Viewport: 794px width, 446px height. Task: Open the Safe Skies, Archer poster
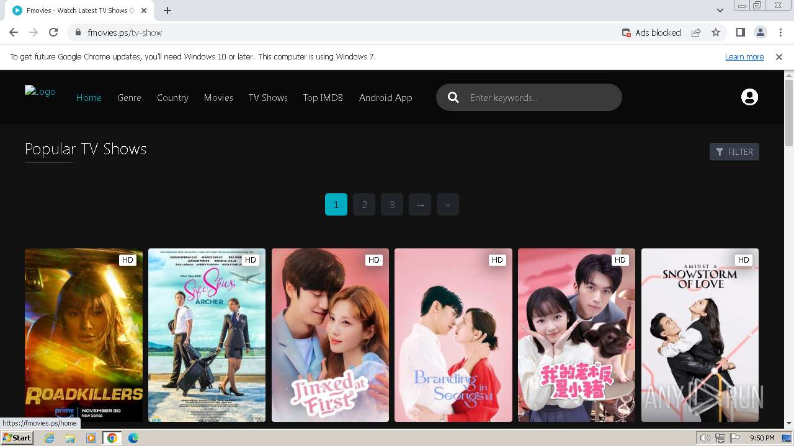(x=207, y=335)
